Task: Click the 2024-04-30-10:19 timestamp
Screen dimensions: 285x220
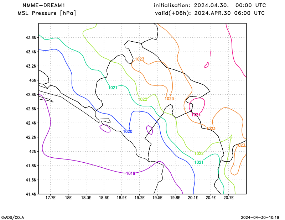Action: (x=260, y=218)
